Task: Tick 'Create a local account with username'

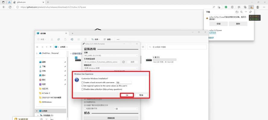Action: 83,82
